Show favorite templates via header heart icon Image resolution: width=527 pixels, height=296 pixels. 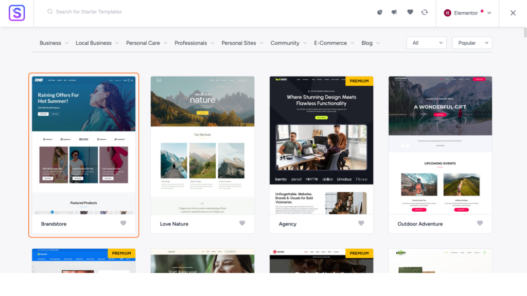410,12
